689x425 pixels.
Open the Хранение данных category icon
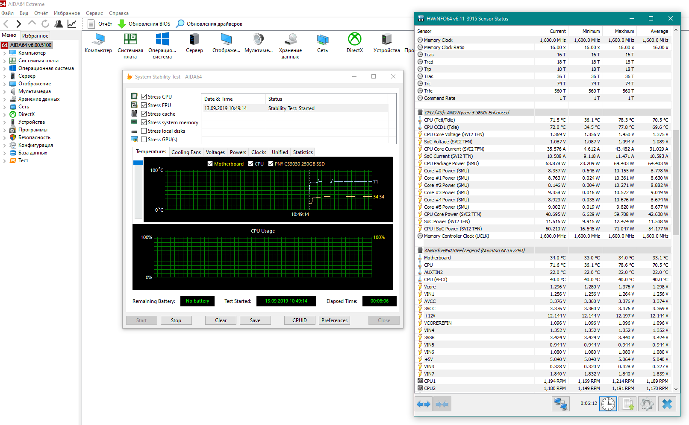tap(291, 46)
